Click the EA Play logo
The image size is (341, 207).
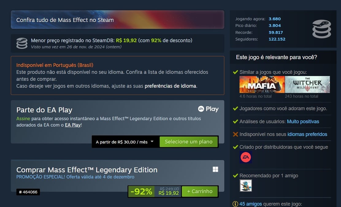click(x=208, y=109)
